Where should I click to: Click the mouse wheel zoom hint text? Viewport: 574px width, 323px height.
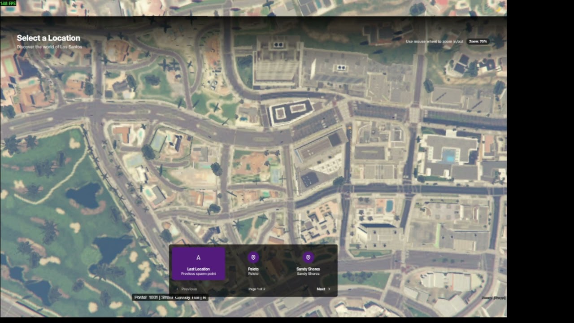[x=435, y=41]
